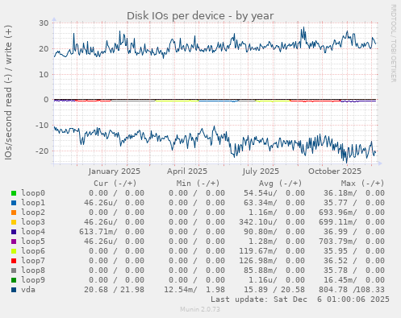Click the loop8 gray legend swatch

point(14,271)
